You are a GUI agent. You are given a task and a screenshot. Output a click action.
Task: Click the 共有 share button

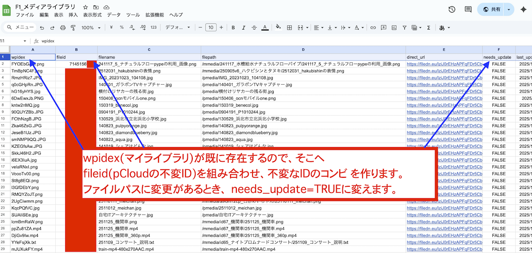(491, 9)
